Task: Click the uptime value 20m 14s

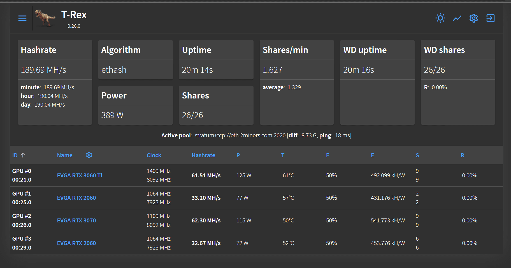Action: point(197,70)
